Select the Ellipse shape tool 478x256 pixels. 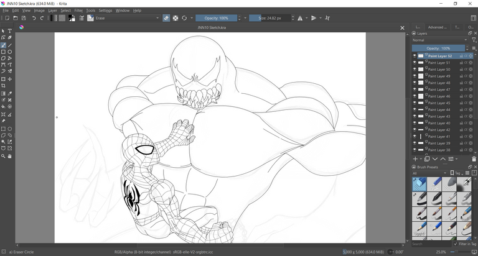tap(10, 52)
